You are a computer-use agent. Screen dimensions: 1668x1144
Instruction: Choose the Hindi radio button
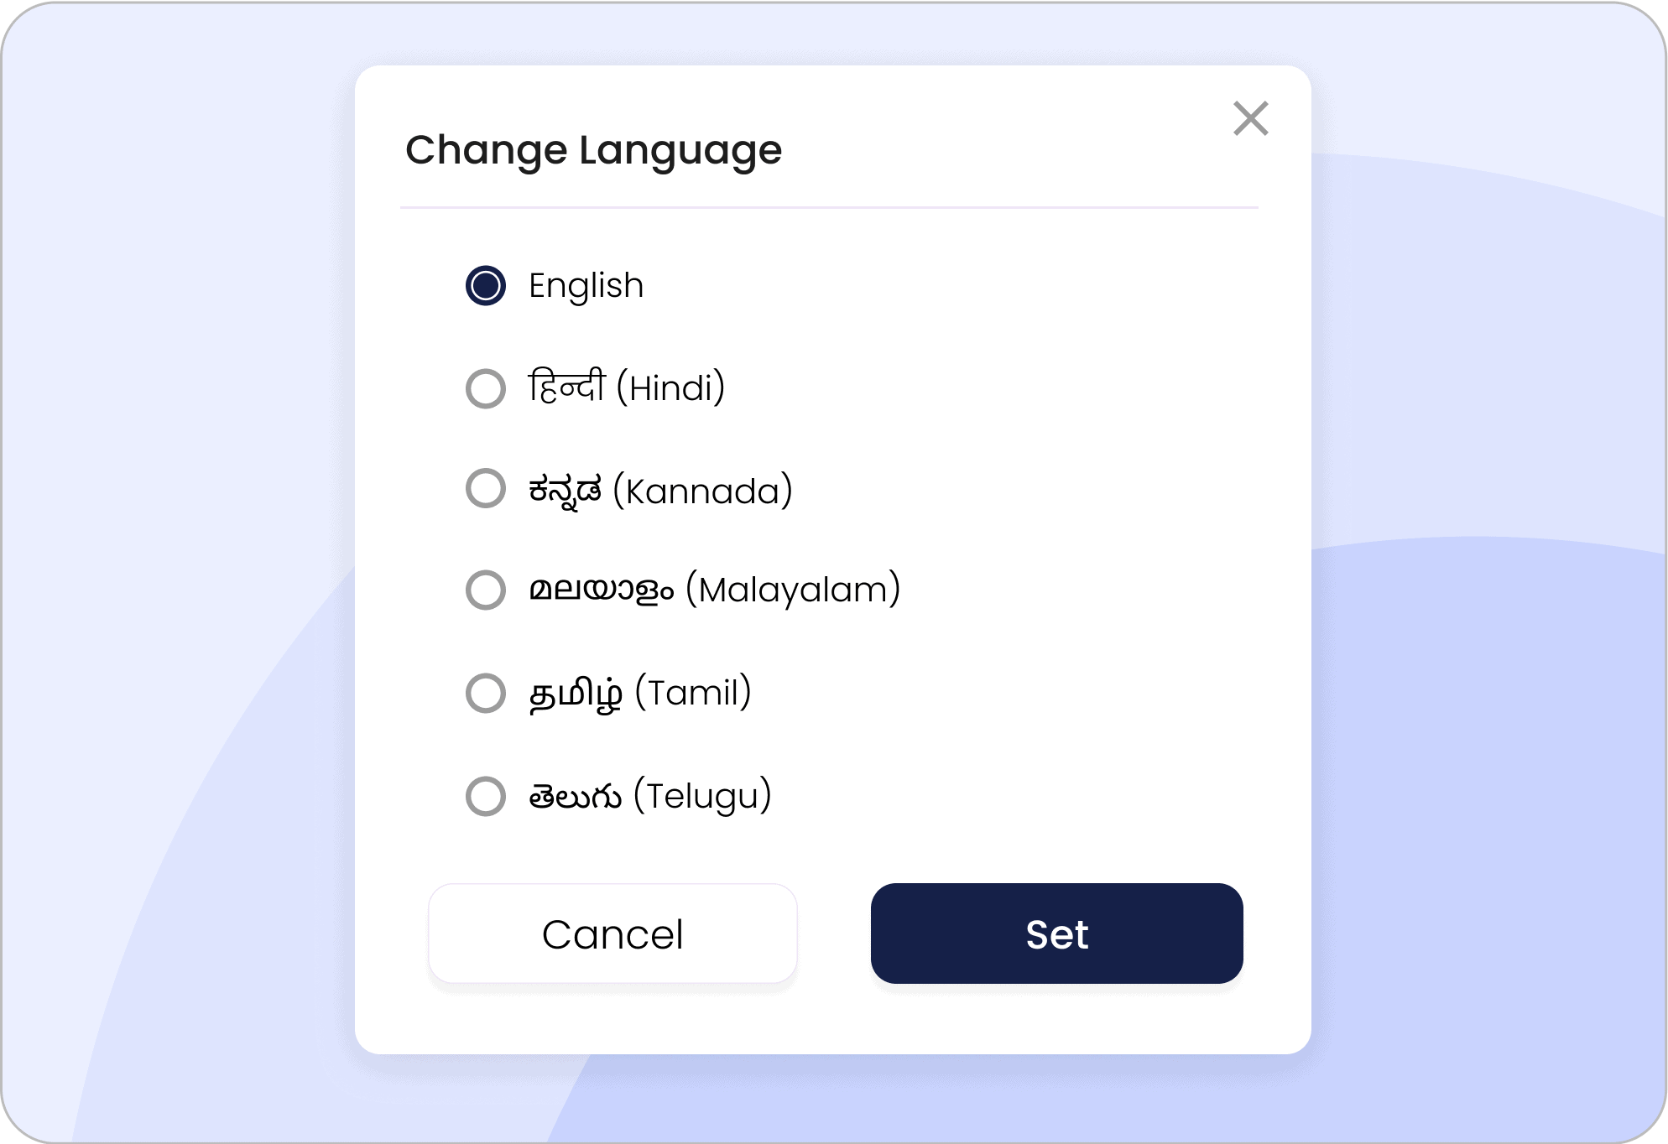click(x=486, y=388)
